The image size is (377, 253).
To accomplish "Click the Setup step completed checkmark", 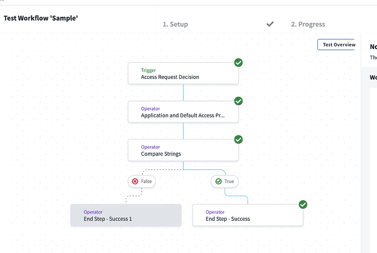I will tap(270, 24).
